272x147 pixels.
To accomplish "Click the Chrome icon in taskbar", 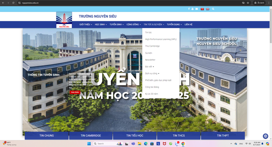I will [183, 144].
